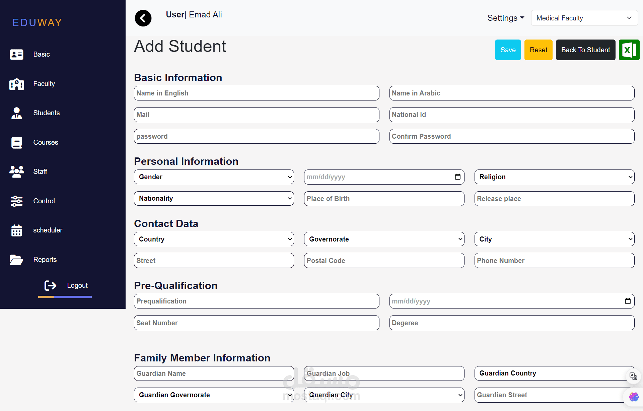This screenshot has height=411, width=643.
Task: Select faculty from Medical Faculty dropdown
Action: coord(584,18)
